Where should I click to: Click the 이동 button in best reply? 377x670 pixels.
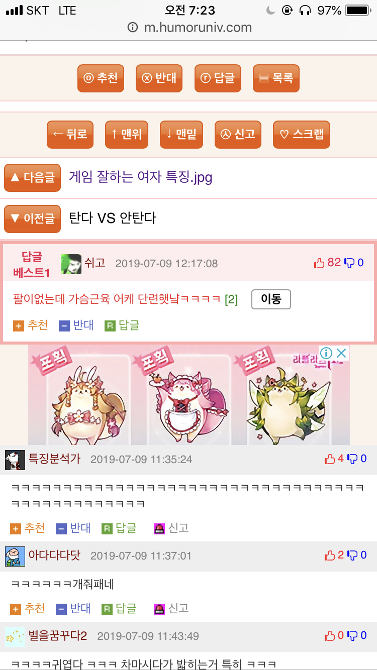click(x=271, y=299)
